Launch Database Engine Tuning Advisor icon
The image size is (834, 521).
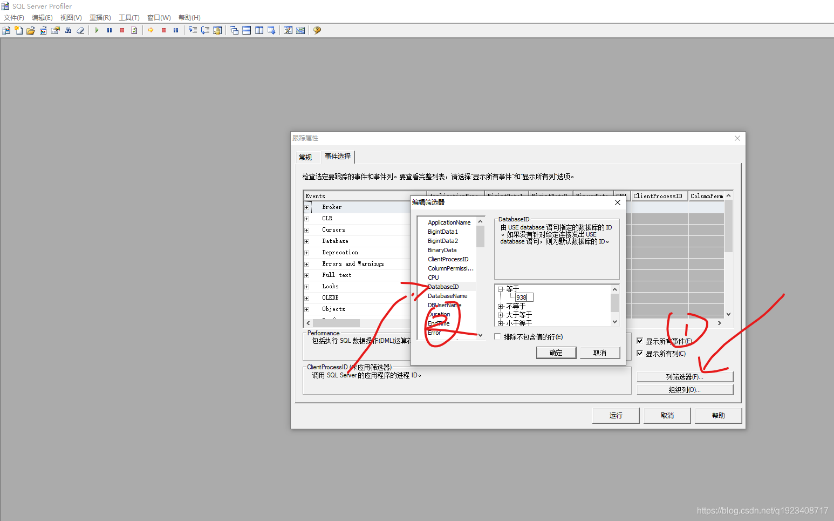click(288, 30)
